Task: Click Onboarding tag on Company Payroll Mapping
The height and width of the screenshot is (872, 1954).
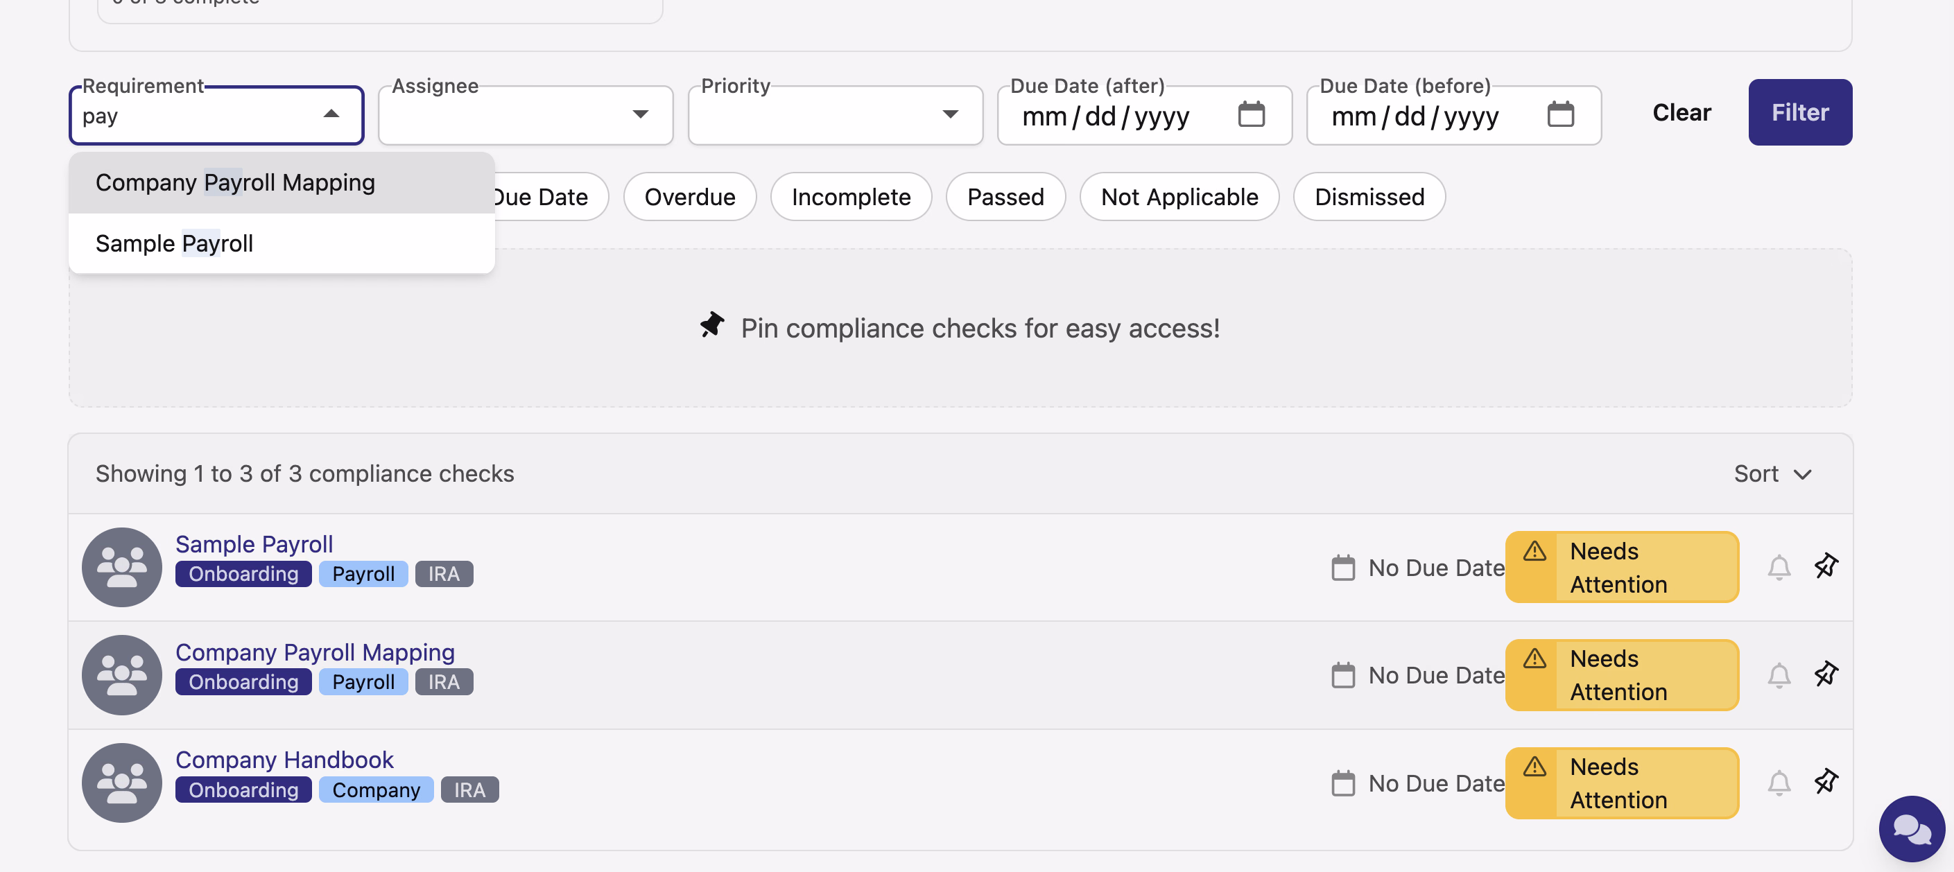Action: pyautogui.click(x=243, y=681)
